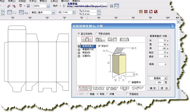Select the third bottom style thumbnail

click(x=112, y=88)
